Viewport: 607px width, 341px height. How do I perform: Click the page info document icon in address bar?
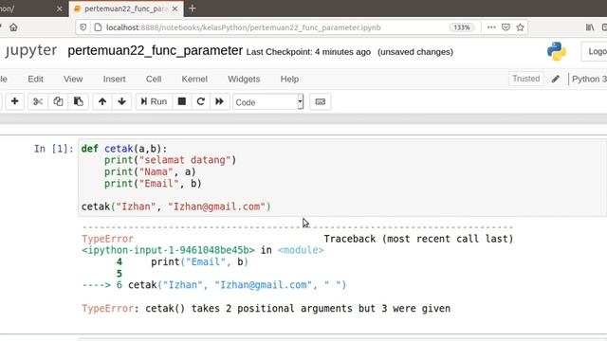pyautogui.click(x=98, y=27)
